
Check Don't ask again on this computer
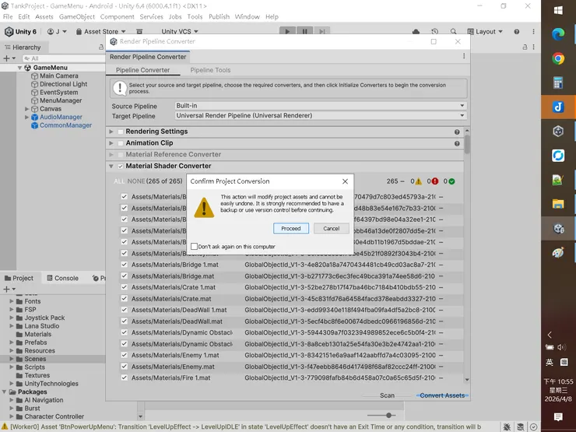[195, 247]
